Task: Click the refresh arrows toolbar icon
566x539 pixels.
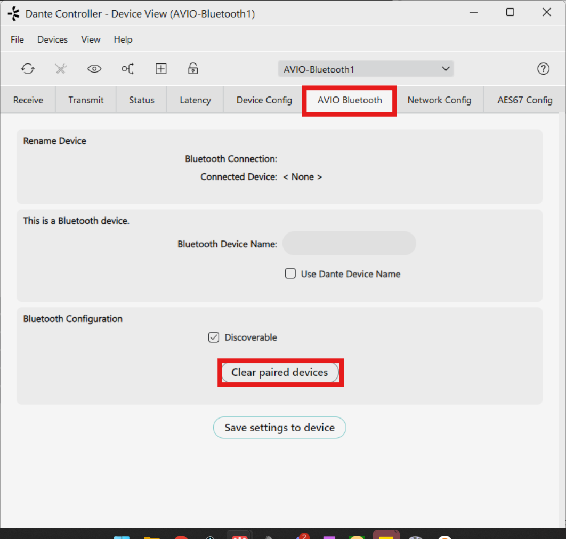Action: [x=28, y=69]
